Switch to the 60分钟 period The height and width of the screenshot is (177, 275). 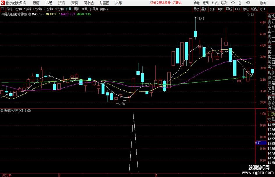pos(59,9)
